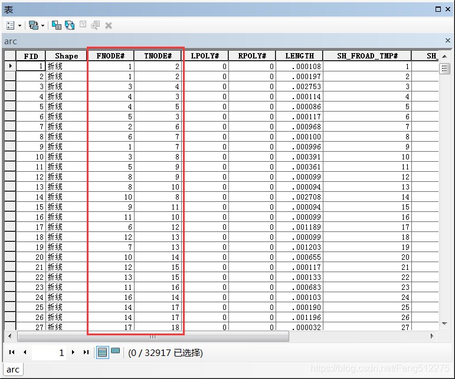Switch to the arc tab at bottom
The height and width of the screenshot is (379, 455).
[x=13, y=370]
